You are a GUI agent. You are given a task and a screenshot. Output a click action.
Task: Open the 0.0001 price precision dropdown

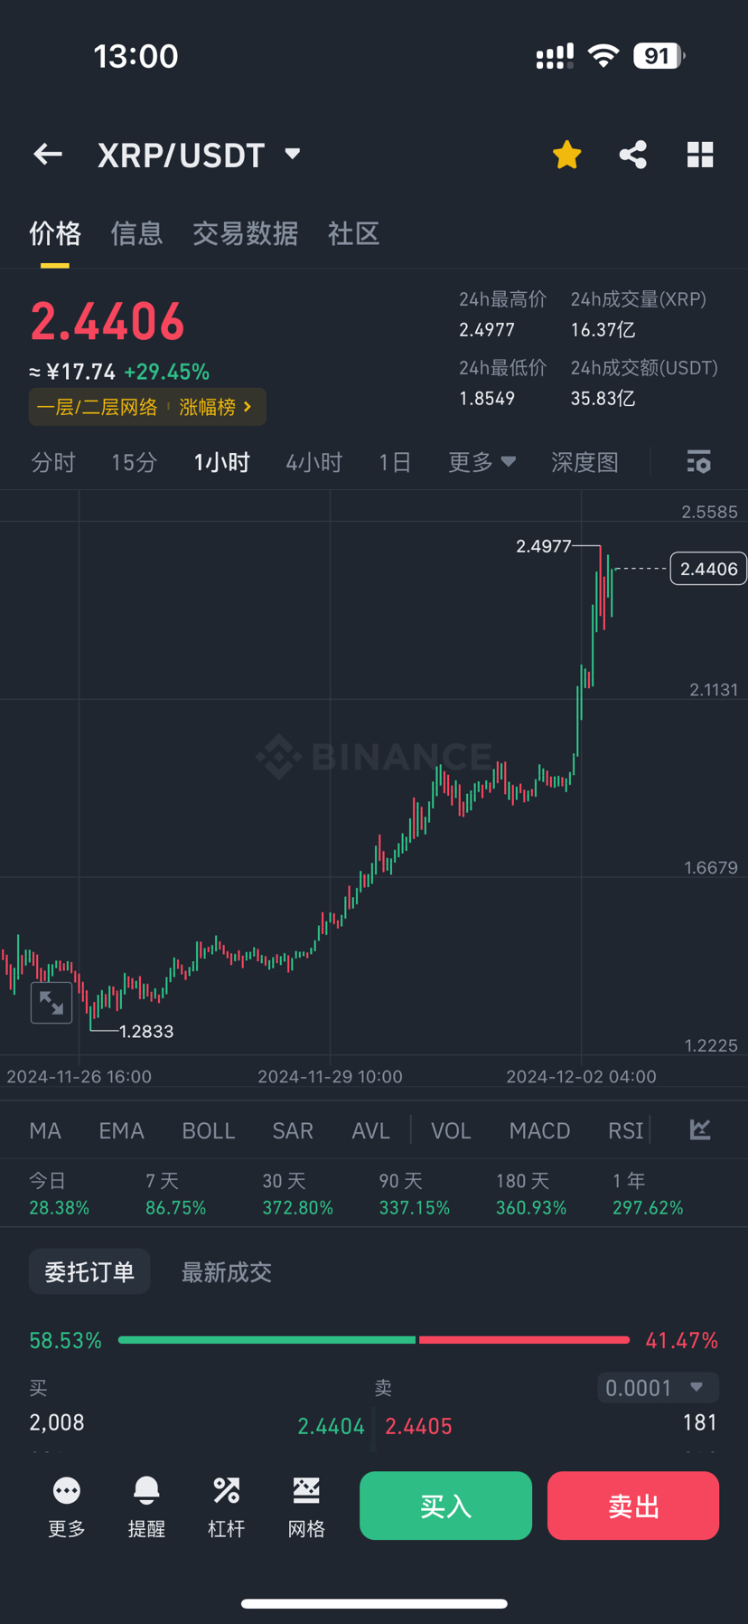pos(658,1387)
